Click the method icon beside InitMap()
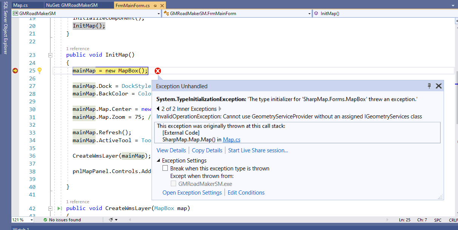The width and height of the screenshot is (458, 230). click(316, 13)
